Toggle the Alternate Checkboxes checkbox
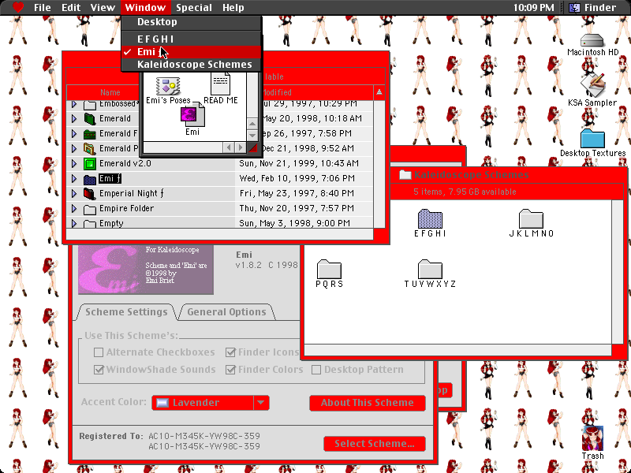 (98, 352)
